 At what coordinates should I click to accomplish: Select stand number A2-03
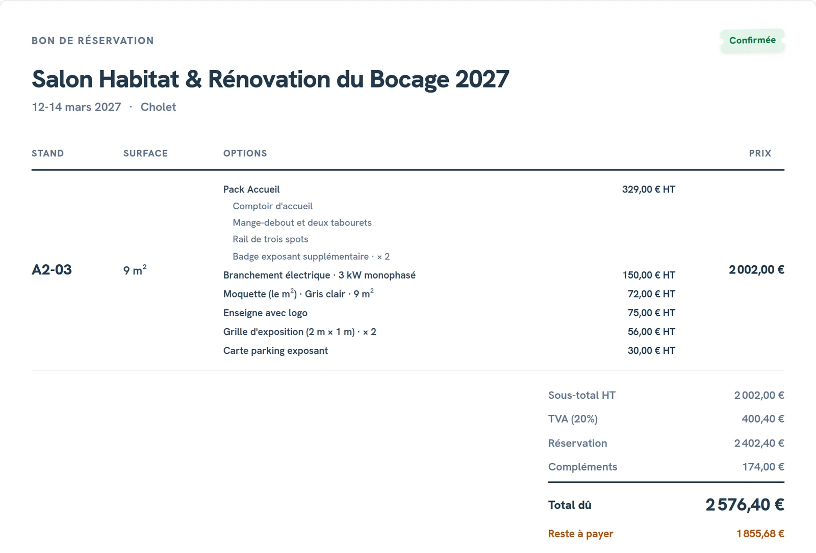tap(52, 270)
